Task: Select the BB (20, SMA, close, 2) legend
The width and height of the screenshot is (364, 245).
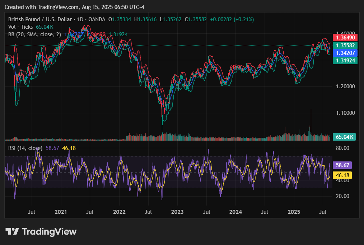Action: [34, 34]
